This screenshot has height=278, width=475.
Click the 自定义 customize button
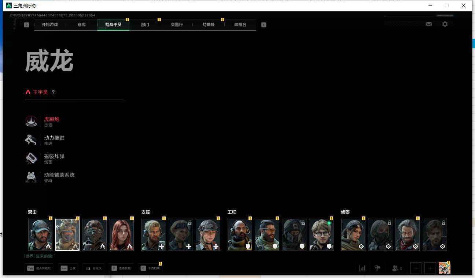(x=93, y=268)
